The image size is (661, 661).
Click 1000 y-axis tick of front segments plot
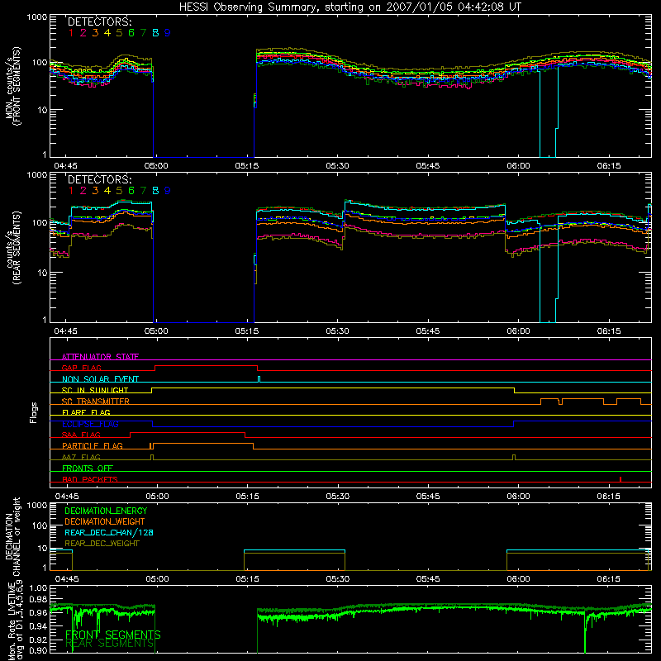point(37,17)
